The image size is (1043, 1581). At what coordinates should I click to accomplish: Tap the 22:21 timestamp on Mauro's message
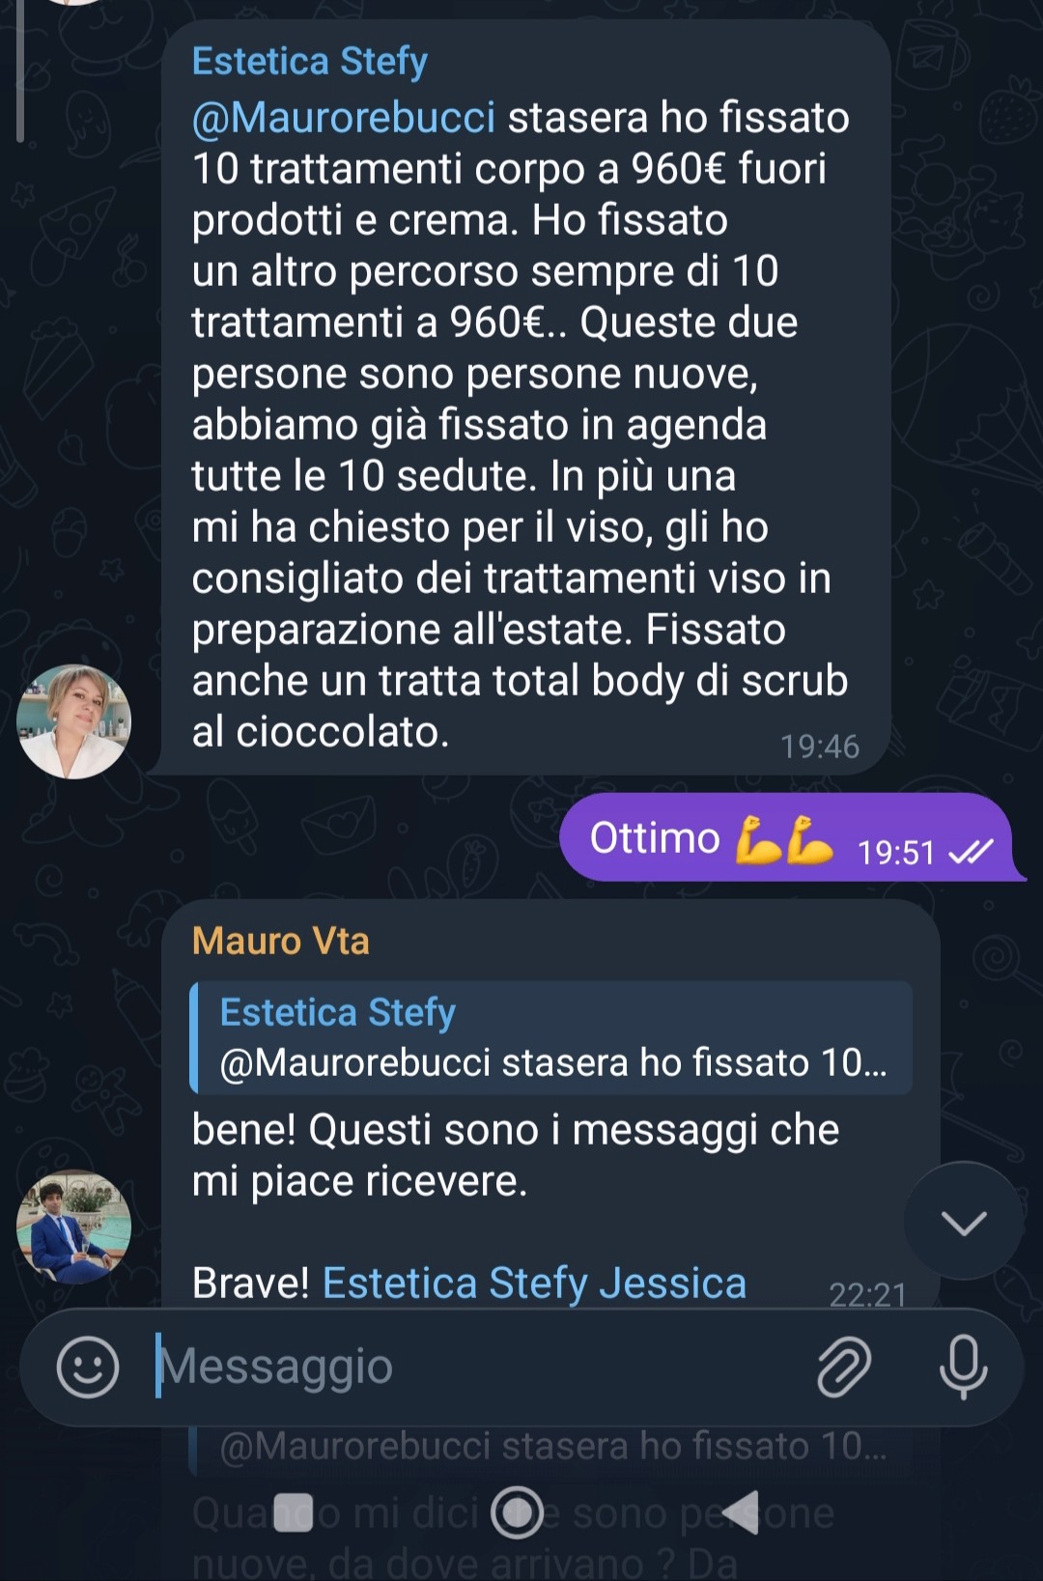[x=868, y=1294]
